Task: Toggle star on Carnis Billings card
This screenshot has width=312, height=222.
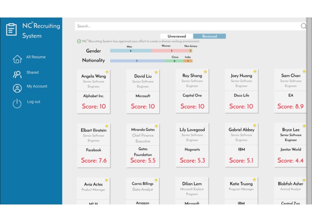Action: [x=156, y=180]
